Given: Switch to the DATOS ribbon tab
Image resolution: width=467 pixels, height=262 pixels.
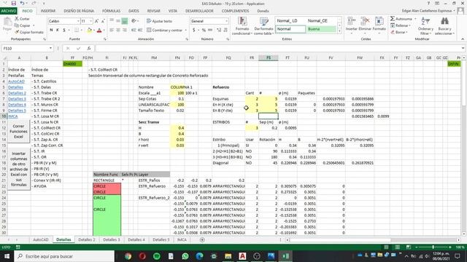Looking at the screenshot, I should click(134, 11).
